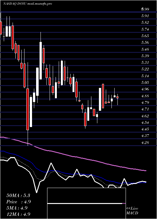Screen dimensions: 157x219
Task: Click the 5.82 price axis label
Action: point(145,23)
